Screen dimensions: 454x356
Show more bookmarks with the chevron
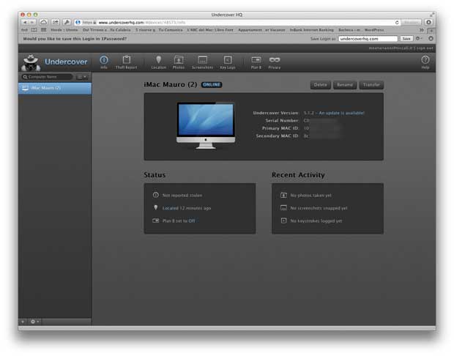pos(421,30)
